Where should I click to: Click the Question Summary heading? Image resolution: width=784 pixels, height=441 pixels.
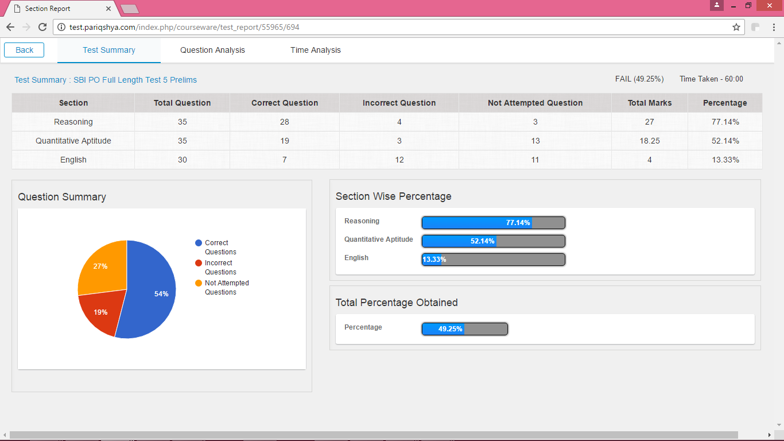[62, 197]
